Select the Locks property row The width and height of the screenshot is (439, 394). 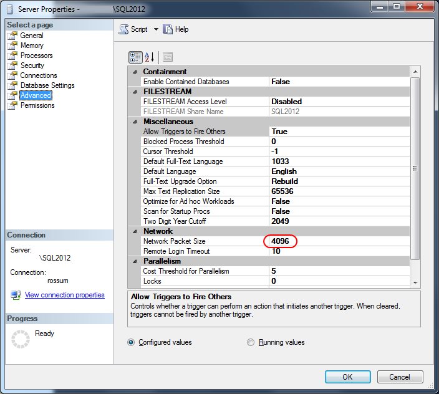[275, 281]
